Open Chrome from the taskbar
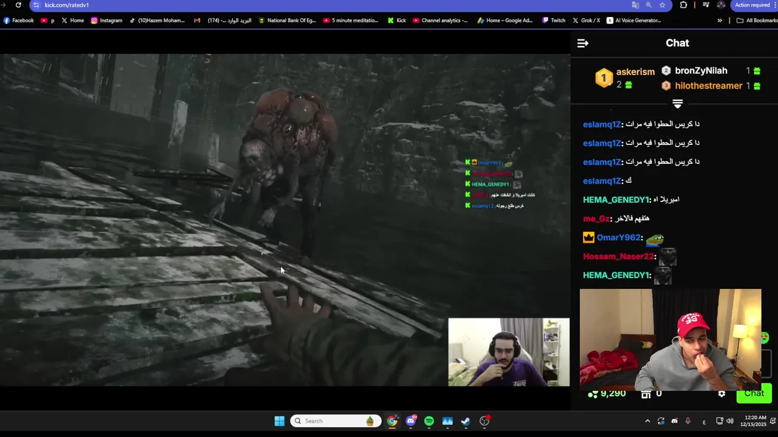This screenshot has height=437, width=778. 392,421
